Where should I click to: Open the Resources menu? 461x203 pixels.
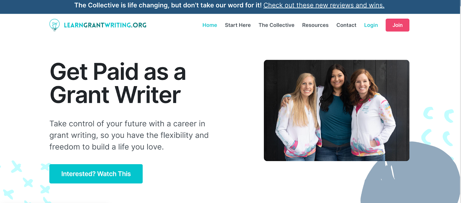(x=315, y=25)
